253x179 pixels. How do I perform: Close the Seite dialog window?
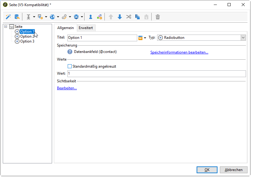coord(243,5)
